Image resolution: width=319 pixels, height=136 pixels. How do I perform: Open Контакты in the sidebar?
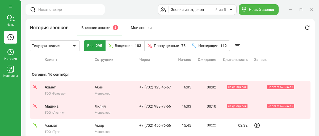coord(11,71)
